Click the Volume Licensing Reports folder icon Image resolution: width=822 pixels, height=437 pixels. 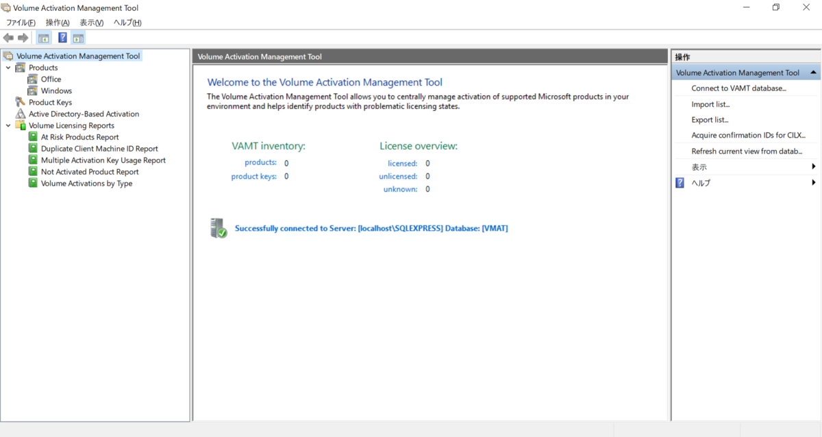(x=21, y=126)
